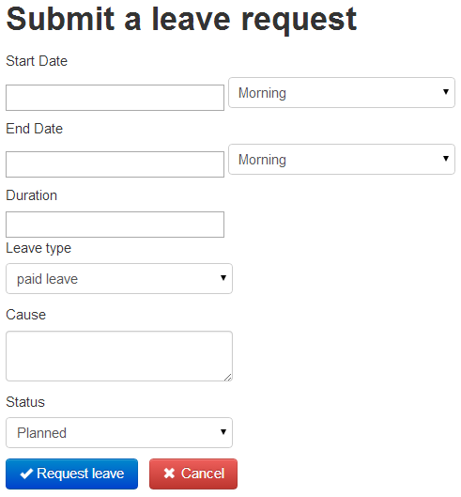Click the Start Date label
The image size is (461, 497).
click(37, 61)
